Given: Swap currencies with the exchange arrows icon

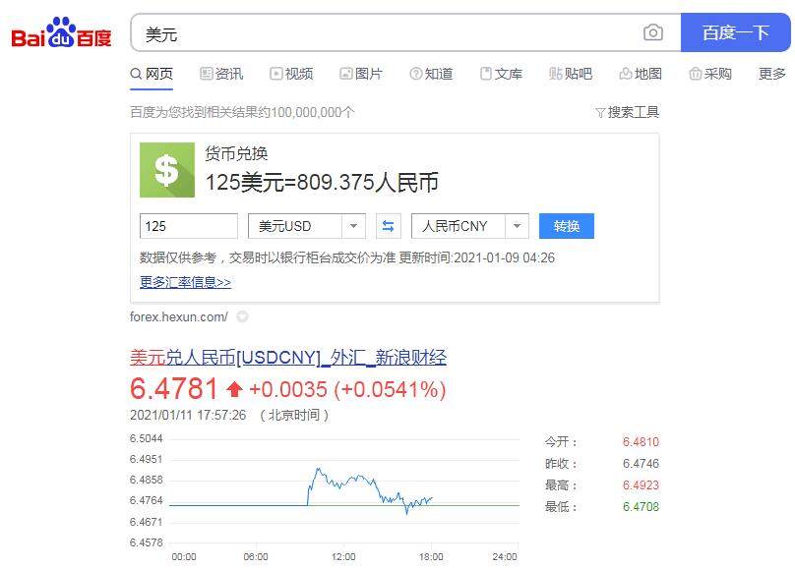Looking at the screenshot, I should 388,226.
